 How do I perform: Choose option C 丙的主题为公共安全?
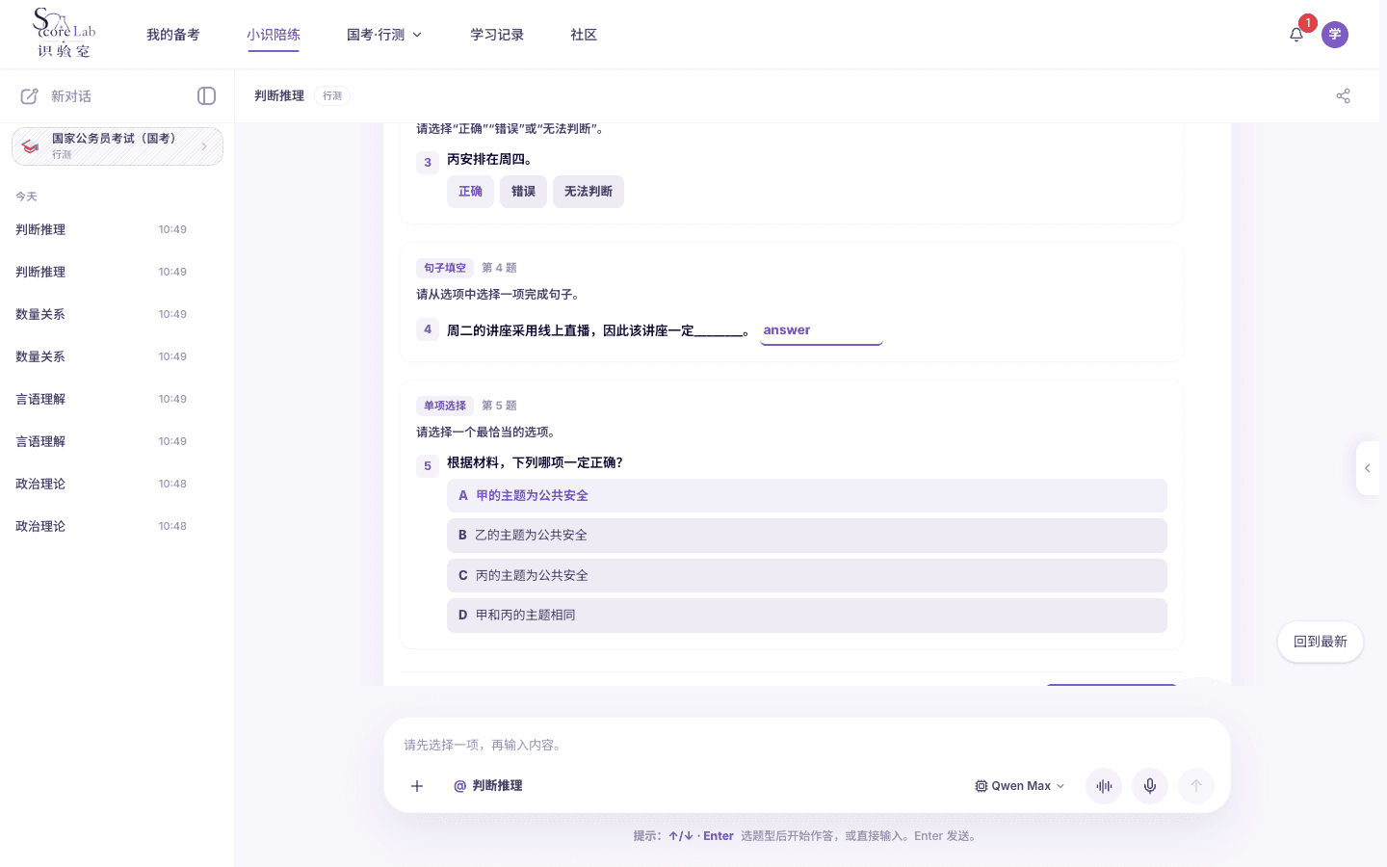click(807, 576)
